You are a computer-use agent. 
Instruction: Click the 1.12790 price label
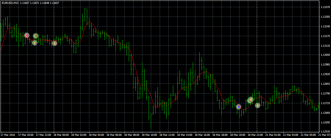point(325,94)
